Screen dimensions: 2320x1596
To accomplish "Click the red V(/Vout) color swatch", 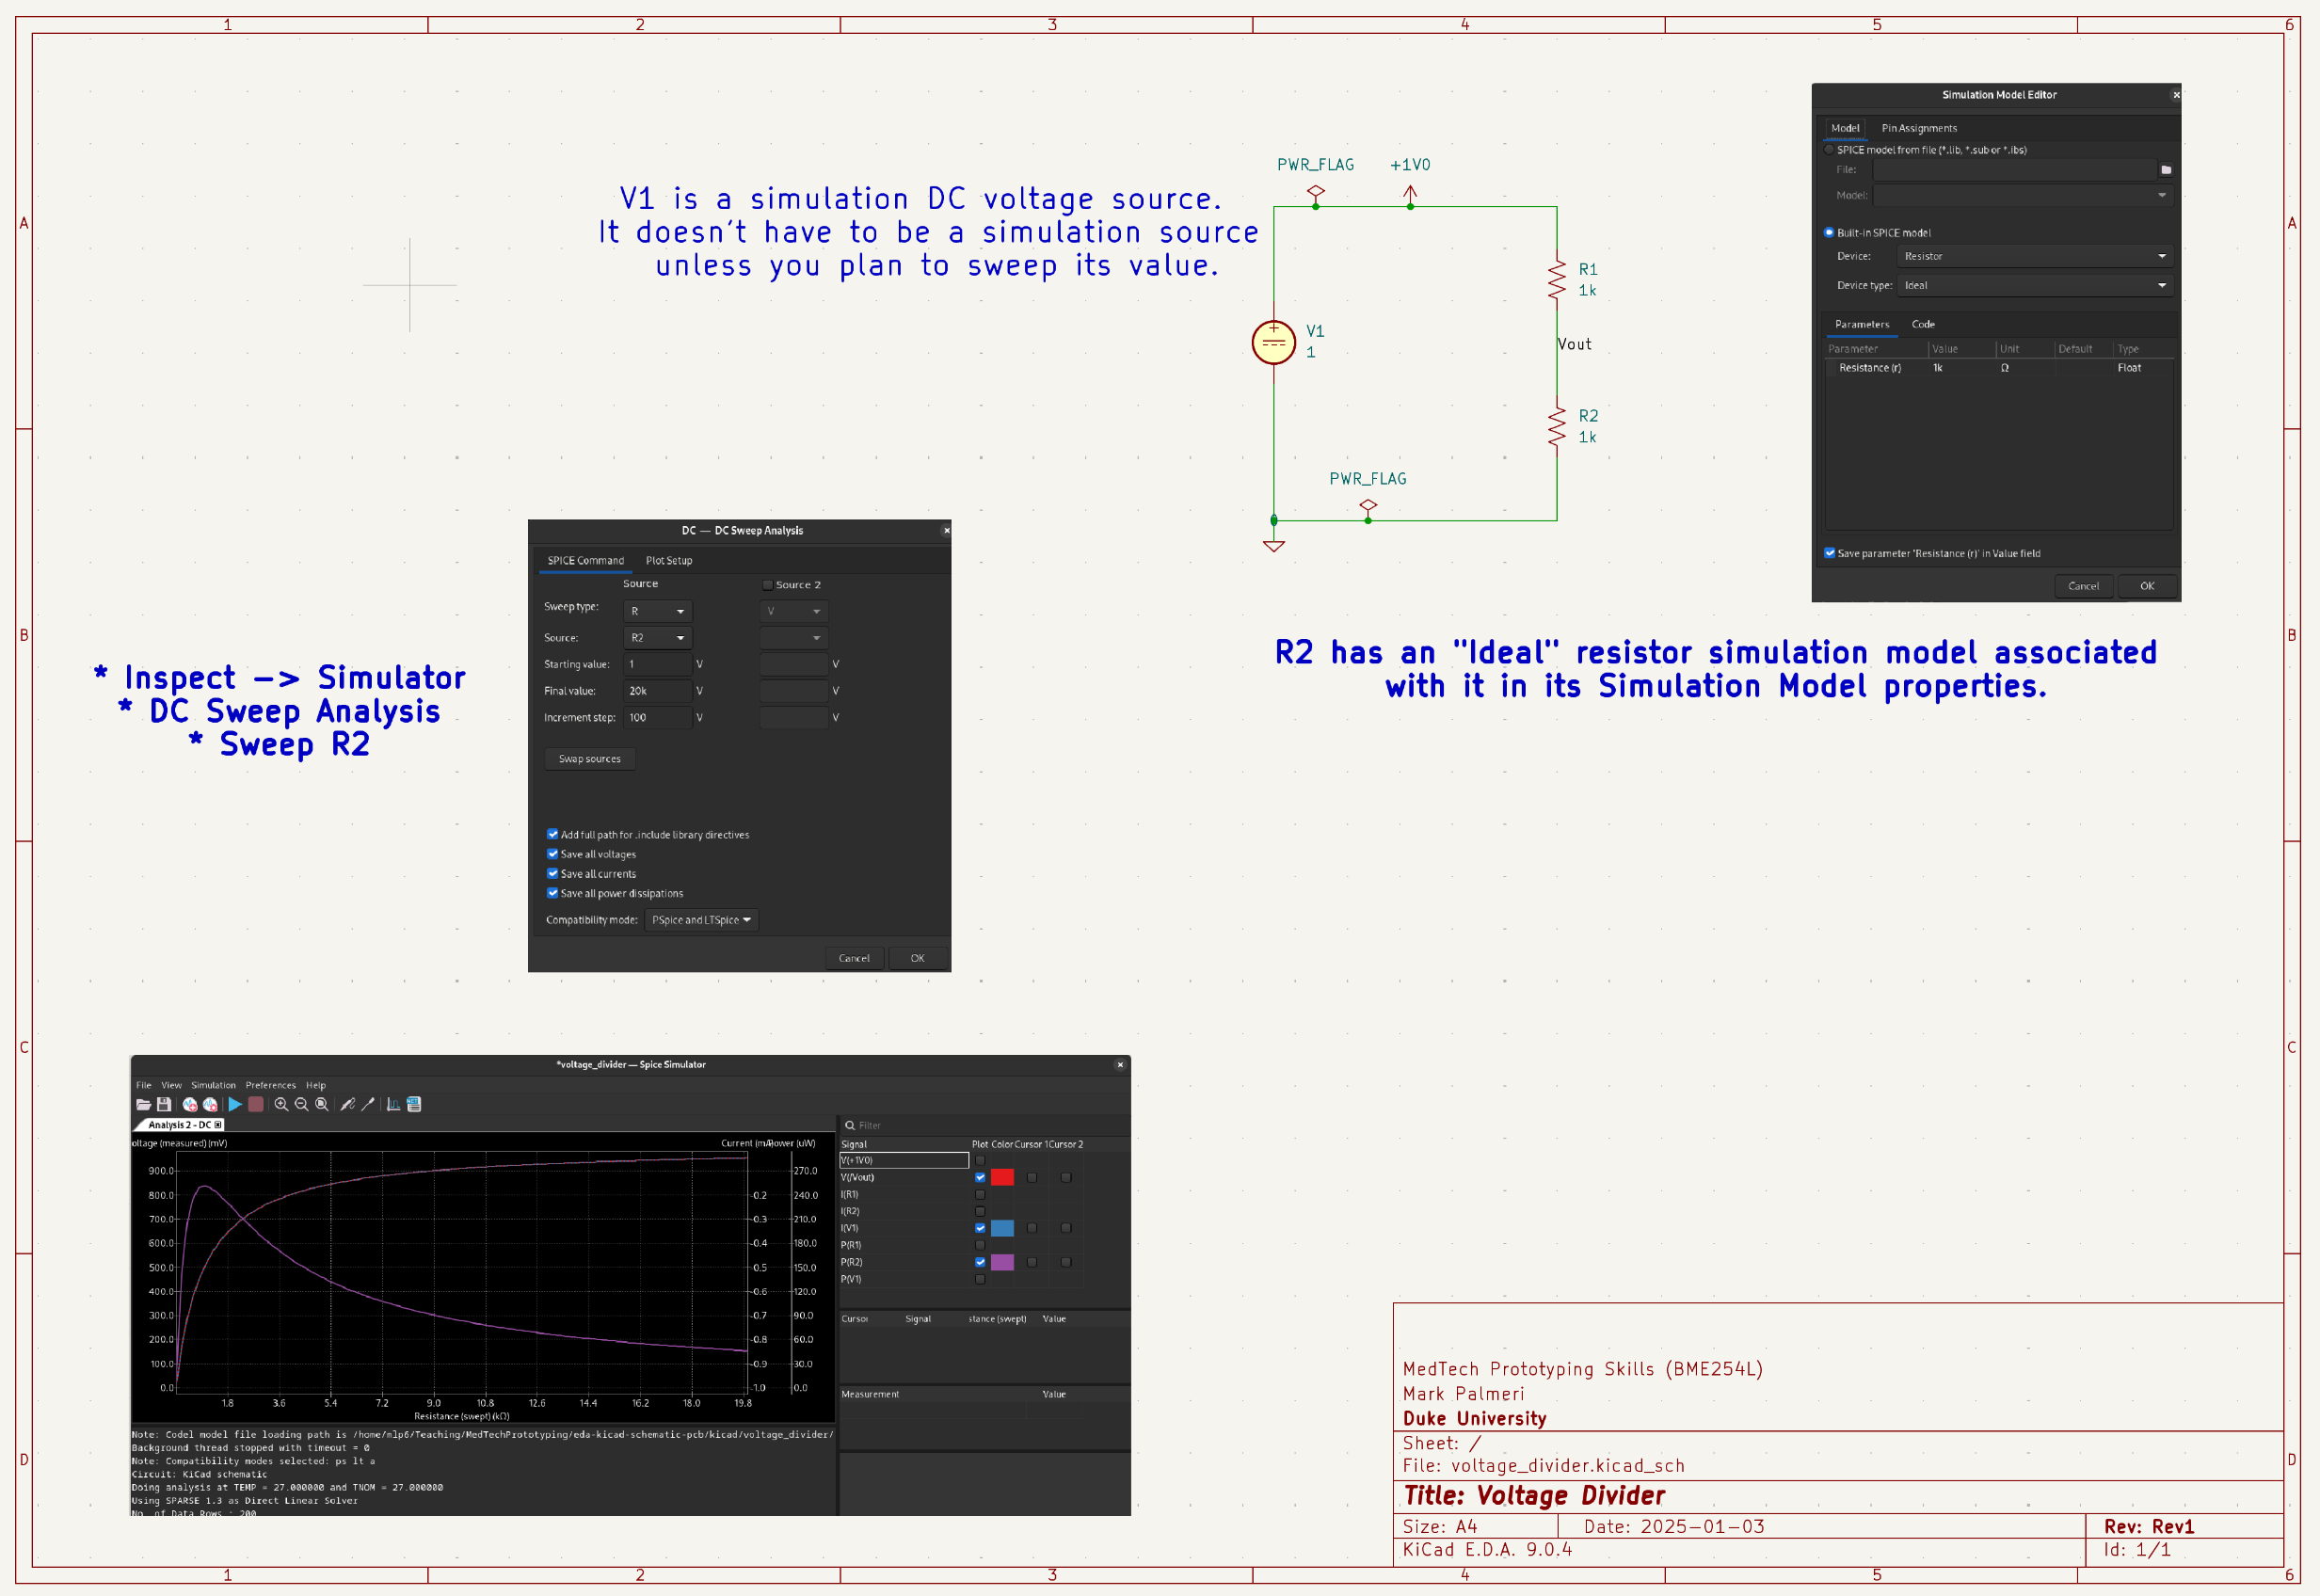I will point(1002,1177).
